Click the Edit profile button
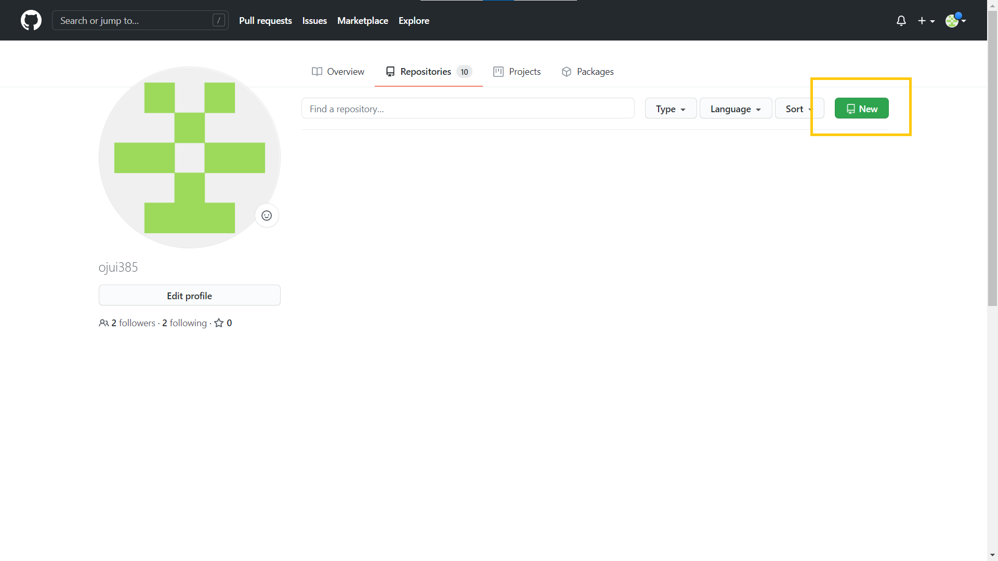The height and width of the screenshot is (561, 998). pos(189,296)
